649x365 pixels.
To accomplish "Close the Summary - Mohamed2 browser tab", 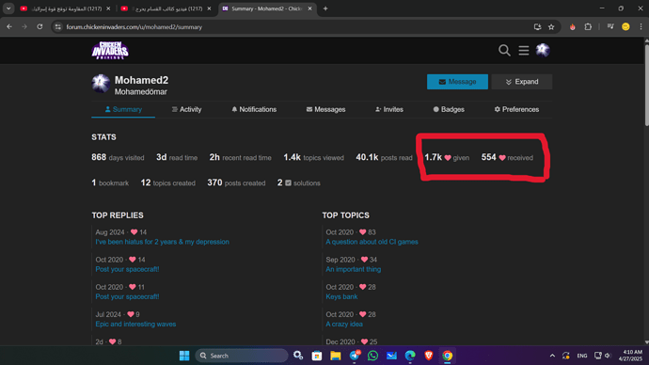I will (309, 8).
